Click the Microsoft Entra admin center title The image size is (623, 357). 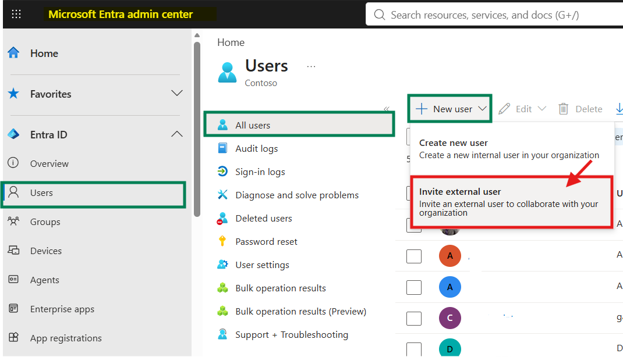click(x=121, y=15)
